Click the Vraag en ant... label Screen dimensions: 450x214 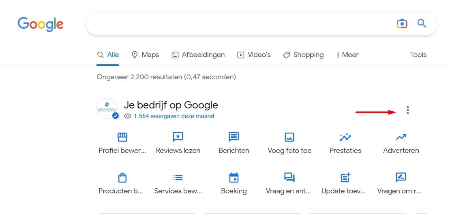click(288, 191)
